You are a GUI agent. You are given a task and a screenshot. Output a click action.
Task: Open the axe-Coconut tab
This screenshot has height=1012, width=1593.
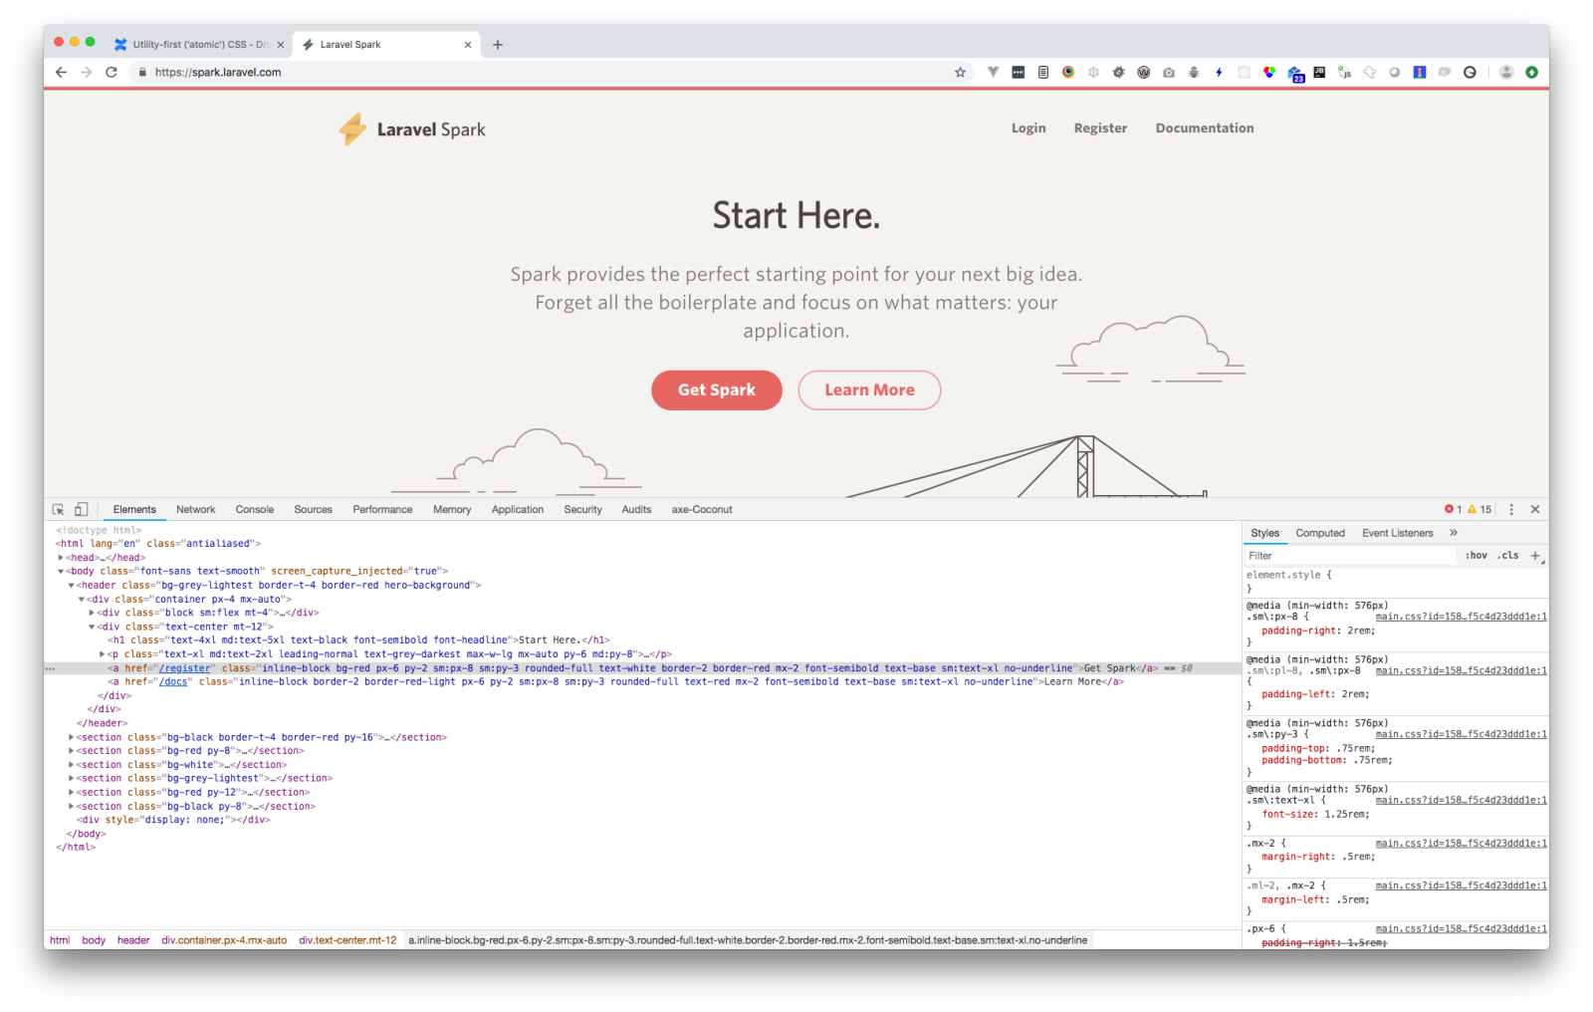702,509
